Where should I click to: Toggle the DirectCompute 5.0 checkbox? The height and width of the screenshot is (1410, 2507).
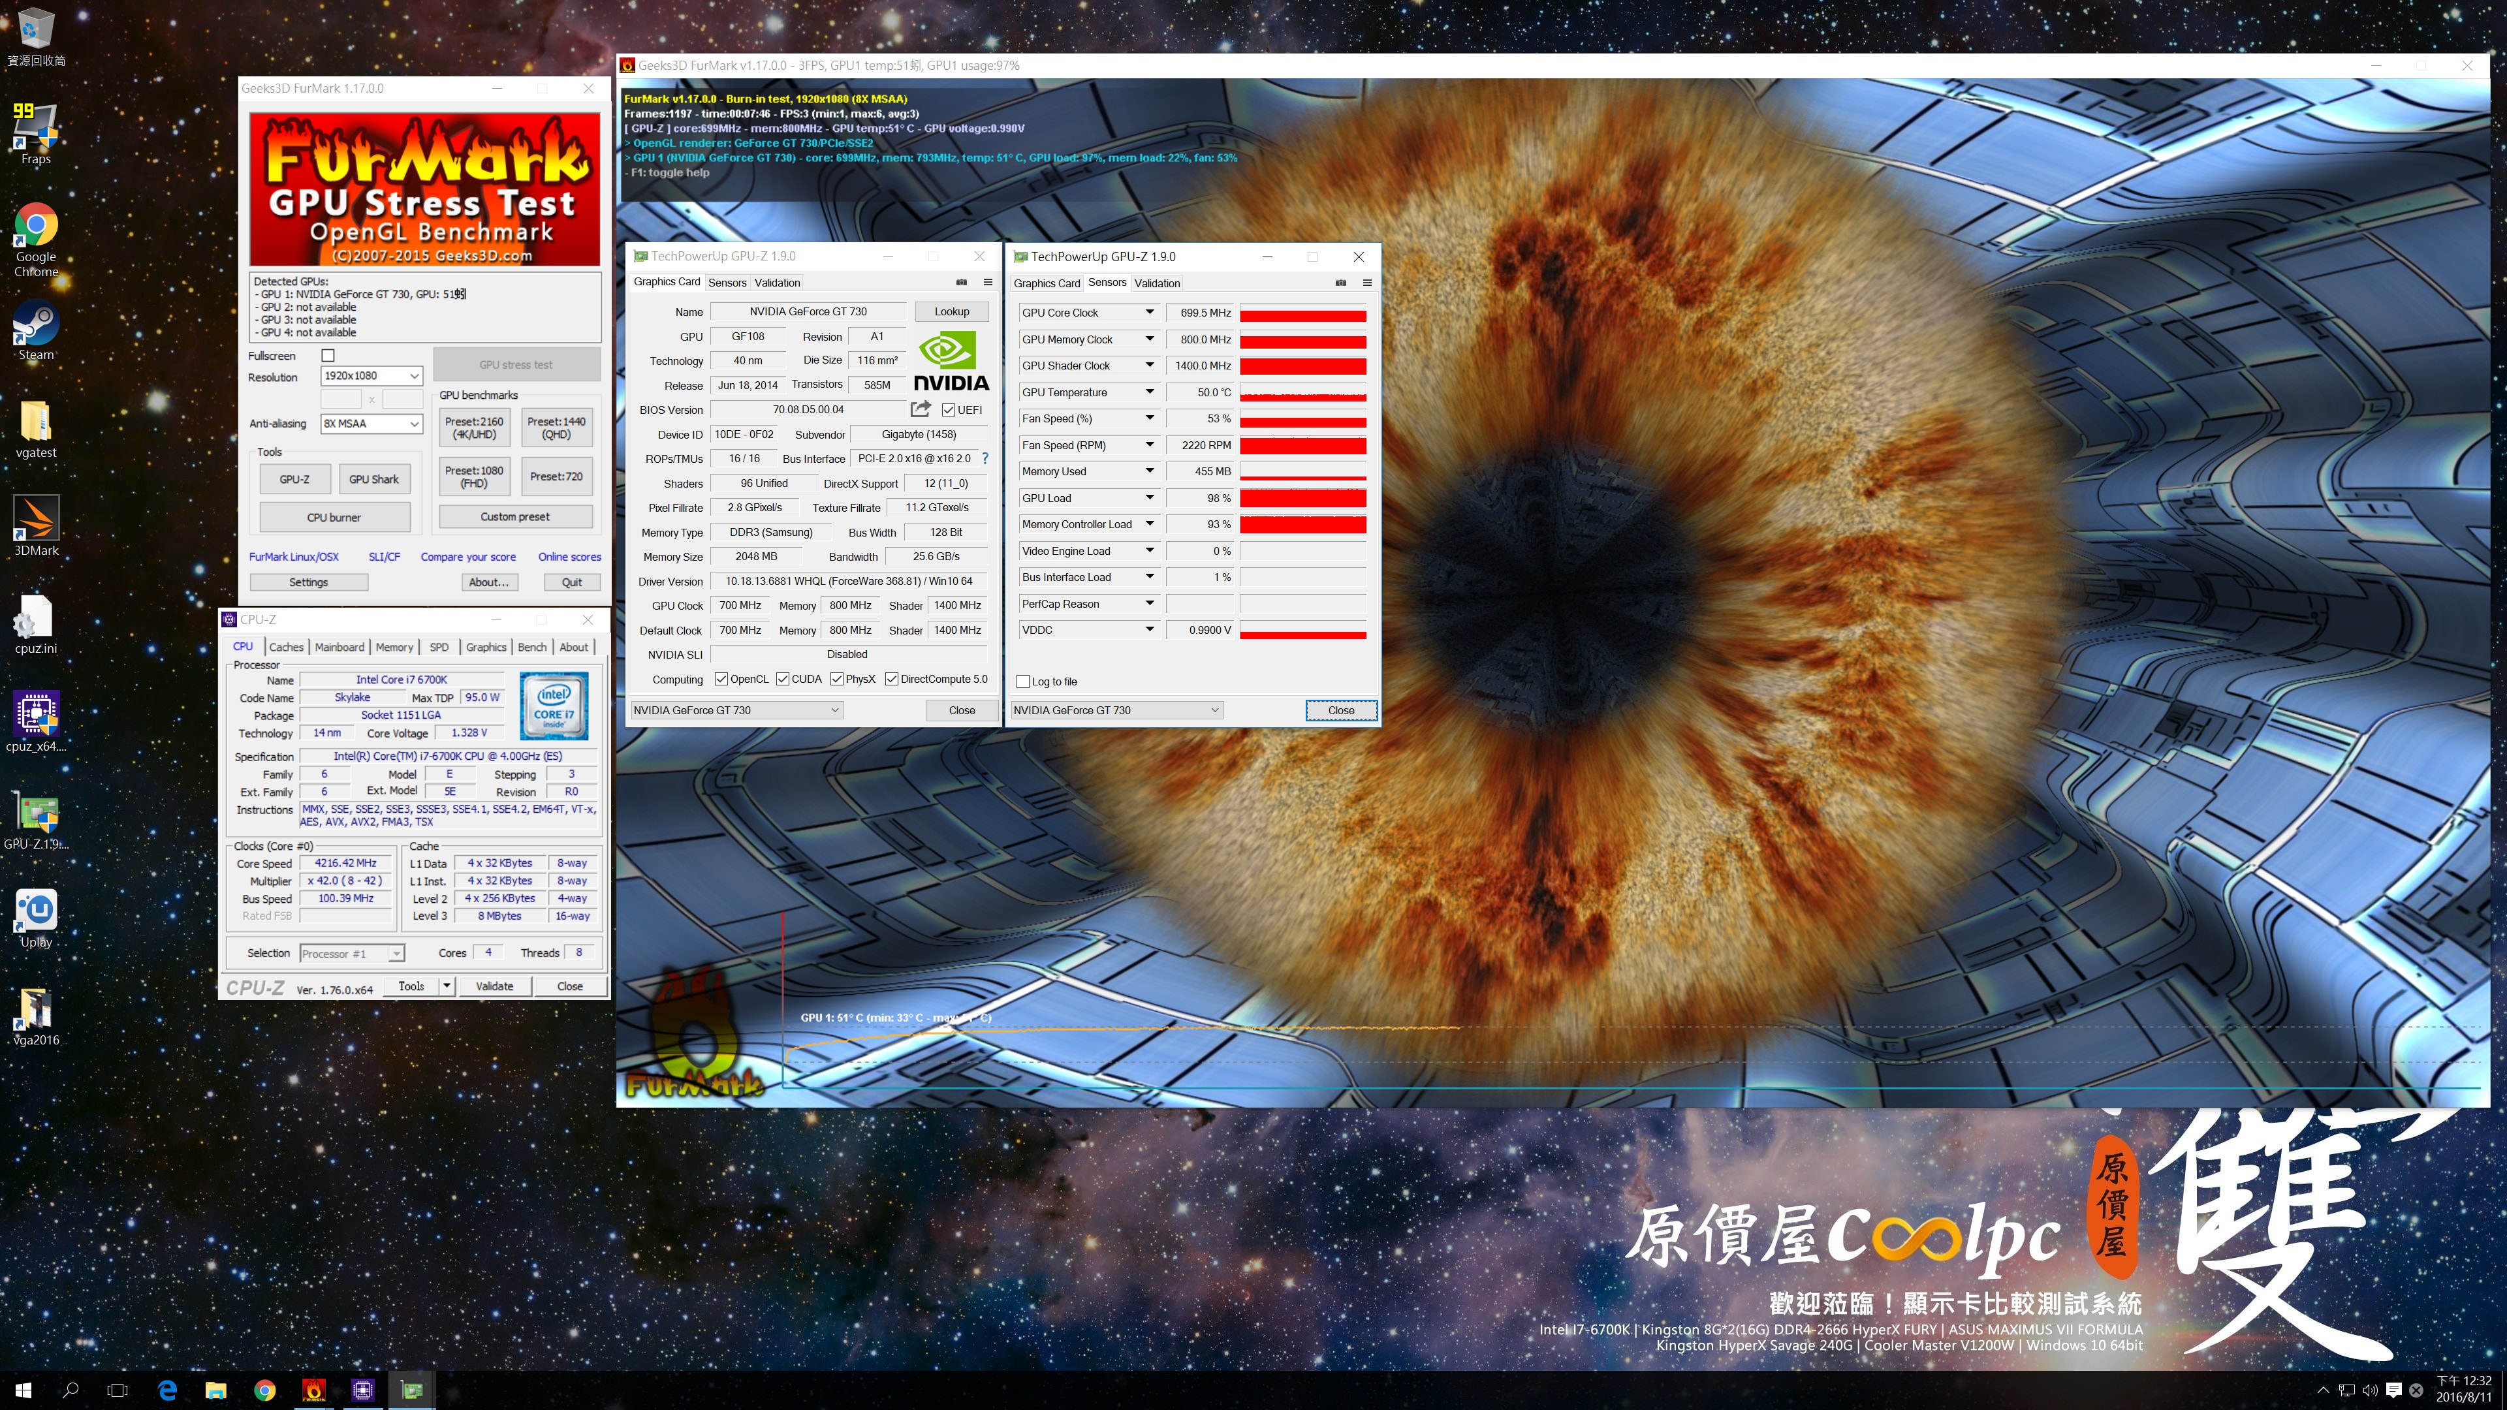(x=891, y=679)
